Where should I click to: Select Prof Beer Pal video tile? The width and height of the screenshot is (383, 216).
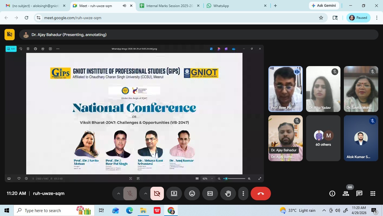[286, 89]
